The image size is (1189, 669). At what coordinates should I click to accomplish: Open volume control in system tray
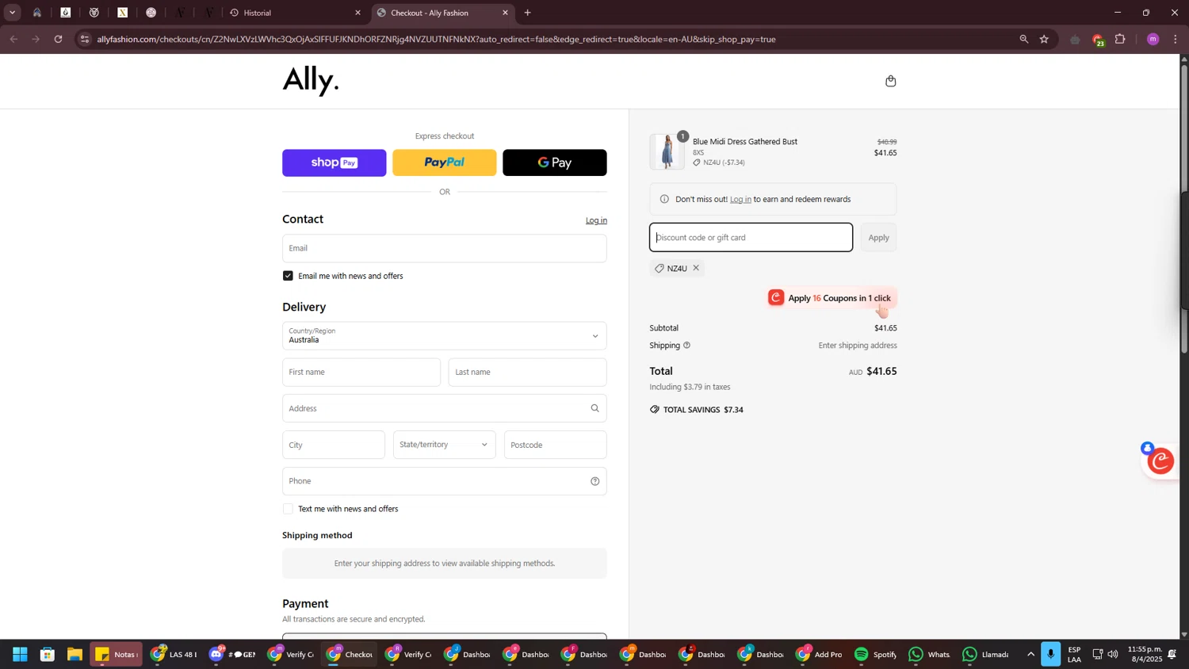[x=1113, y=655]
